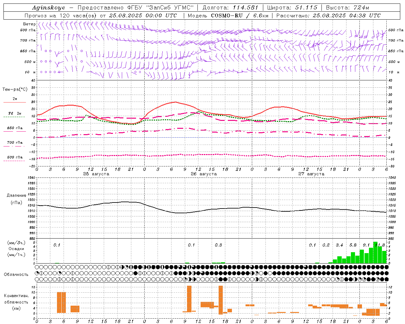
Task: Click the station name Aginskoye in the header
Action: pyautogui.click(x=48, y=8)
